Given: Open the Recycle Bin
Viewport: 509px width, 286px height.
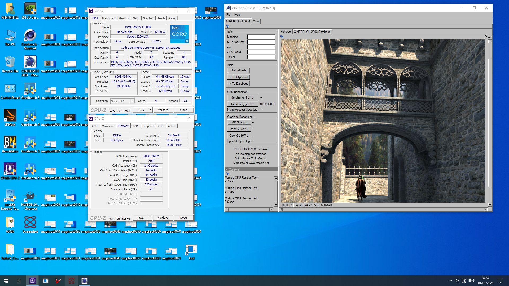Looking at the screenshot, I should coord(10,65).
